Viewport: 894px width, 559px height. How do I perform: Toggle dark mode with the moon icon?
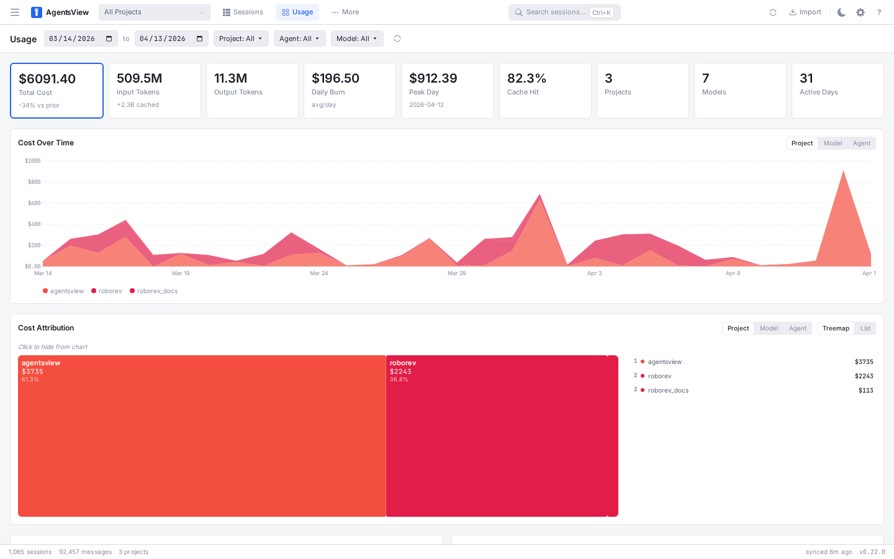click(x=841, y=12)
